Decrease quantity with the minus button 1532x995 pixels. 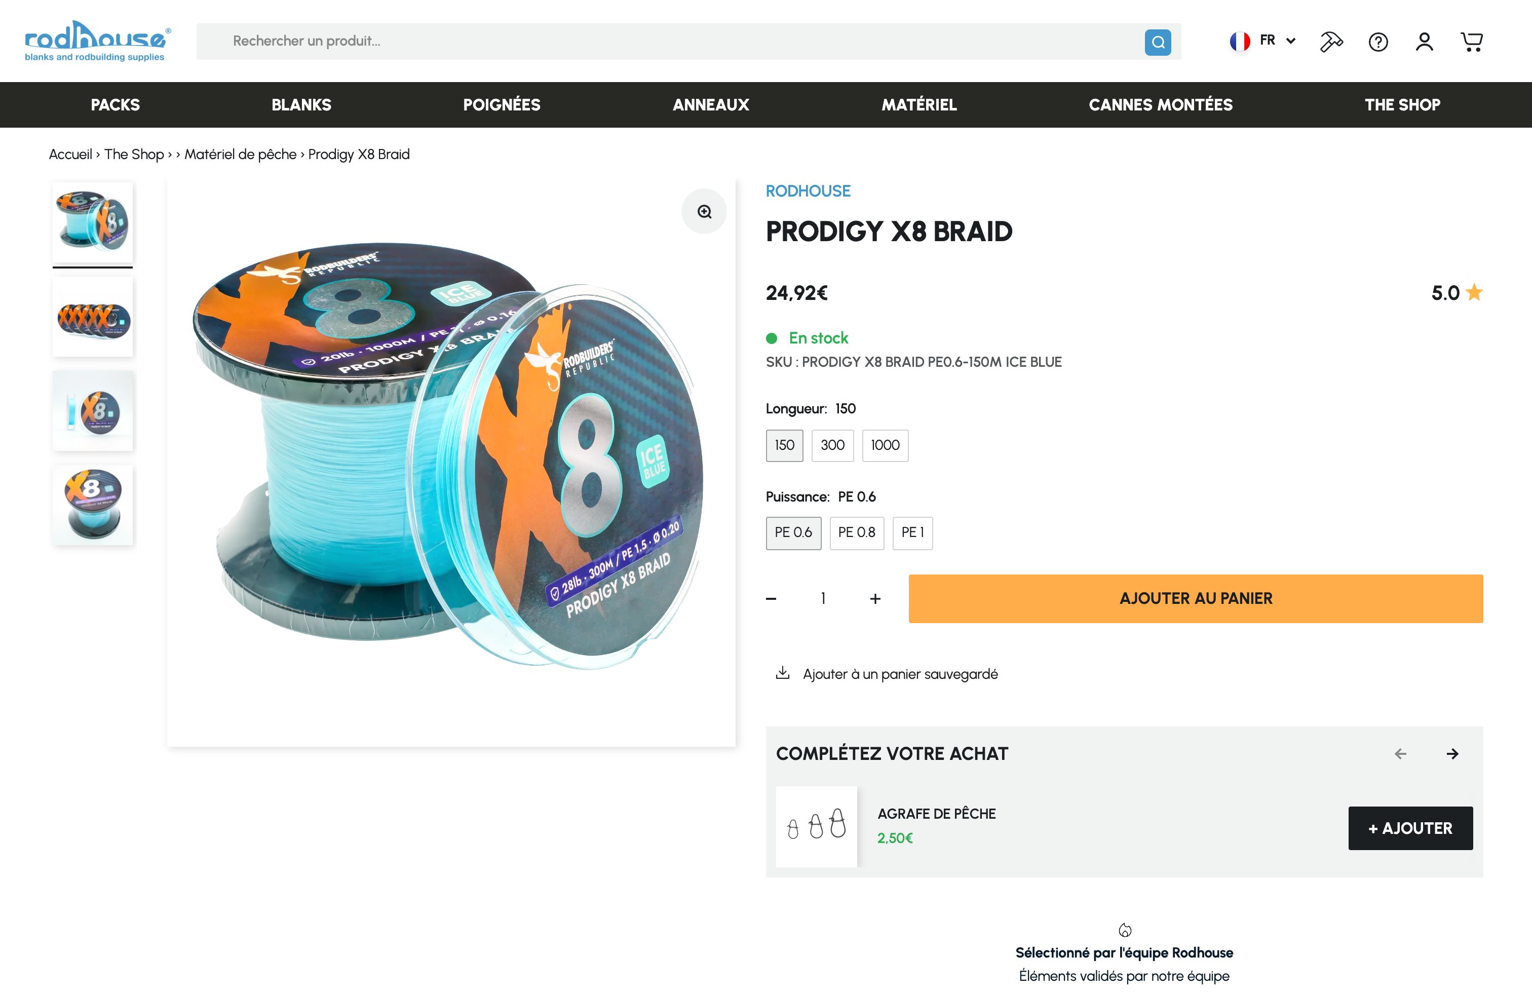(771, 599)
